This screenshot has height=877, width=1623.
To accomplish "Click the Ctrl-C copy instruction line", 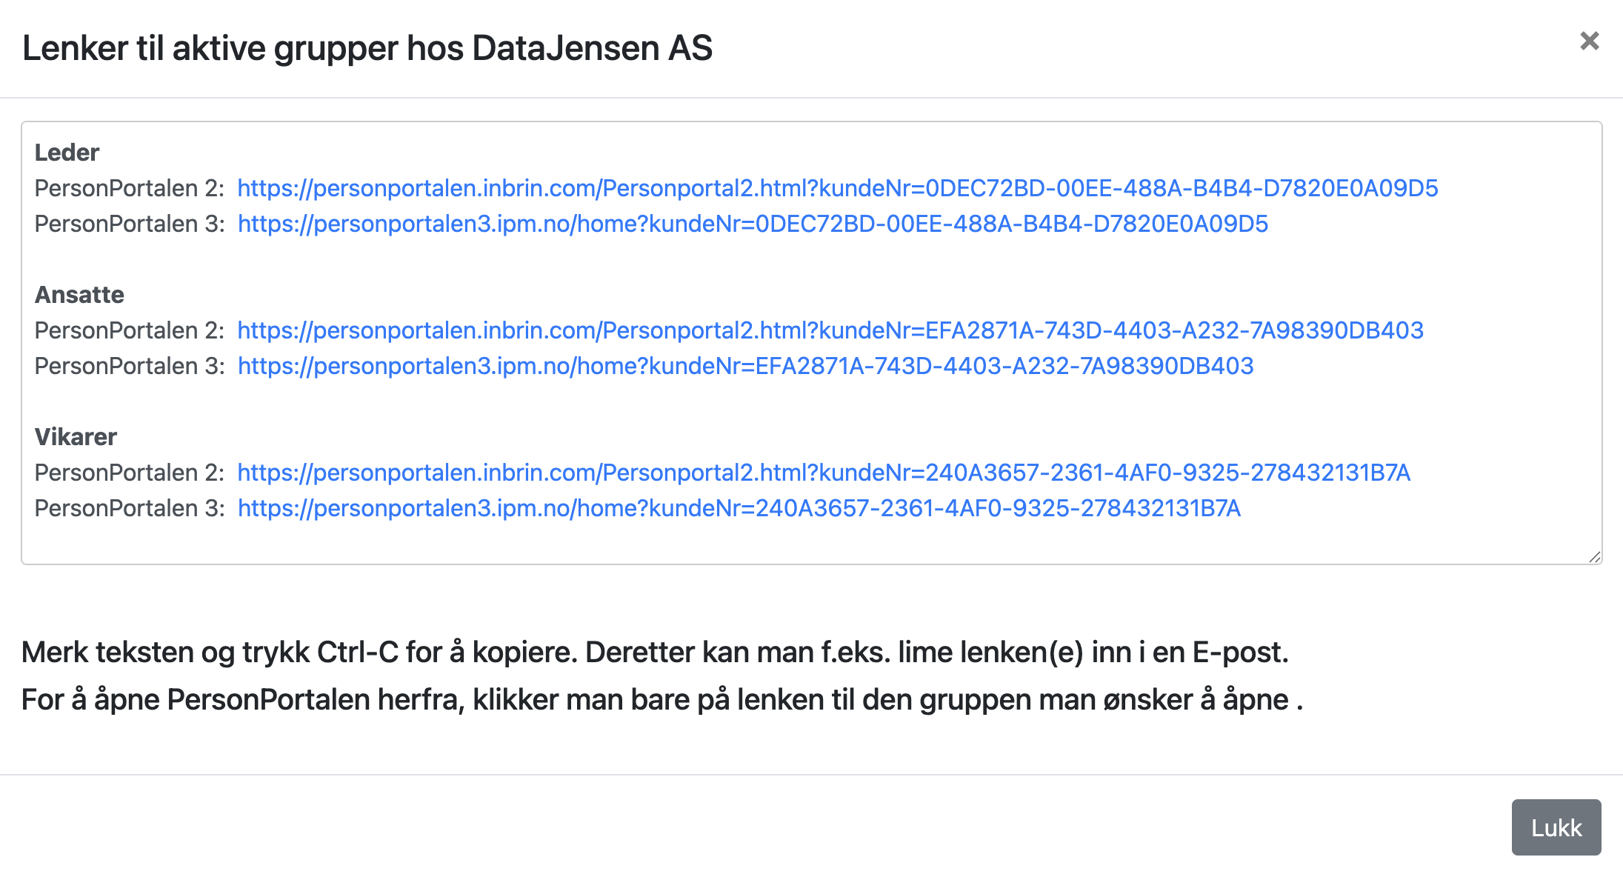I will (x=655, y=652).
